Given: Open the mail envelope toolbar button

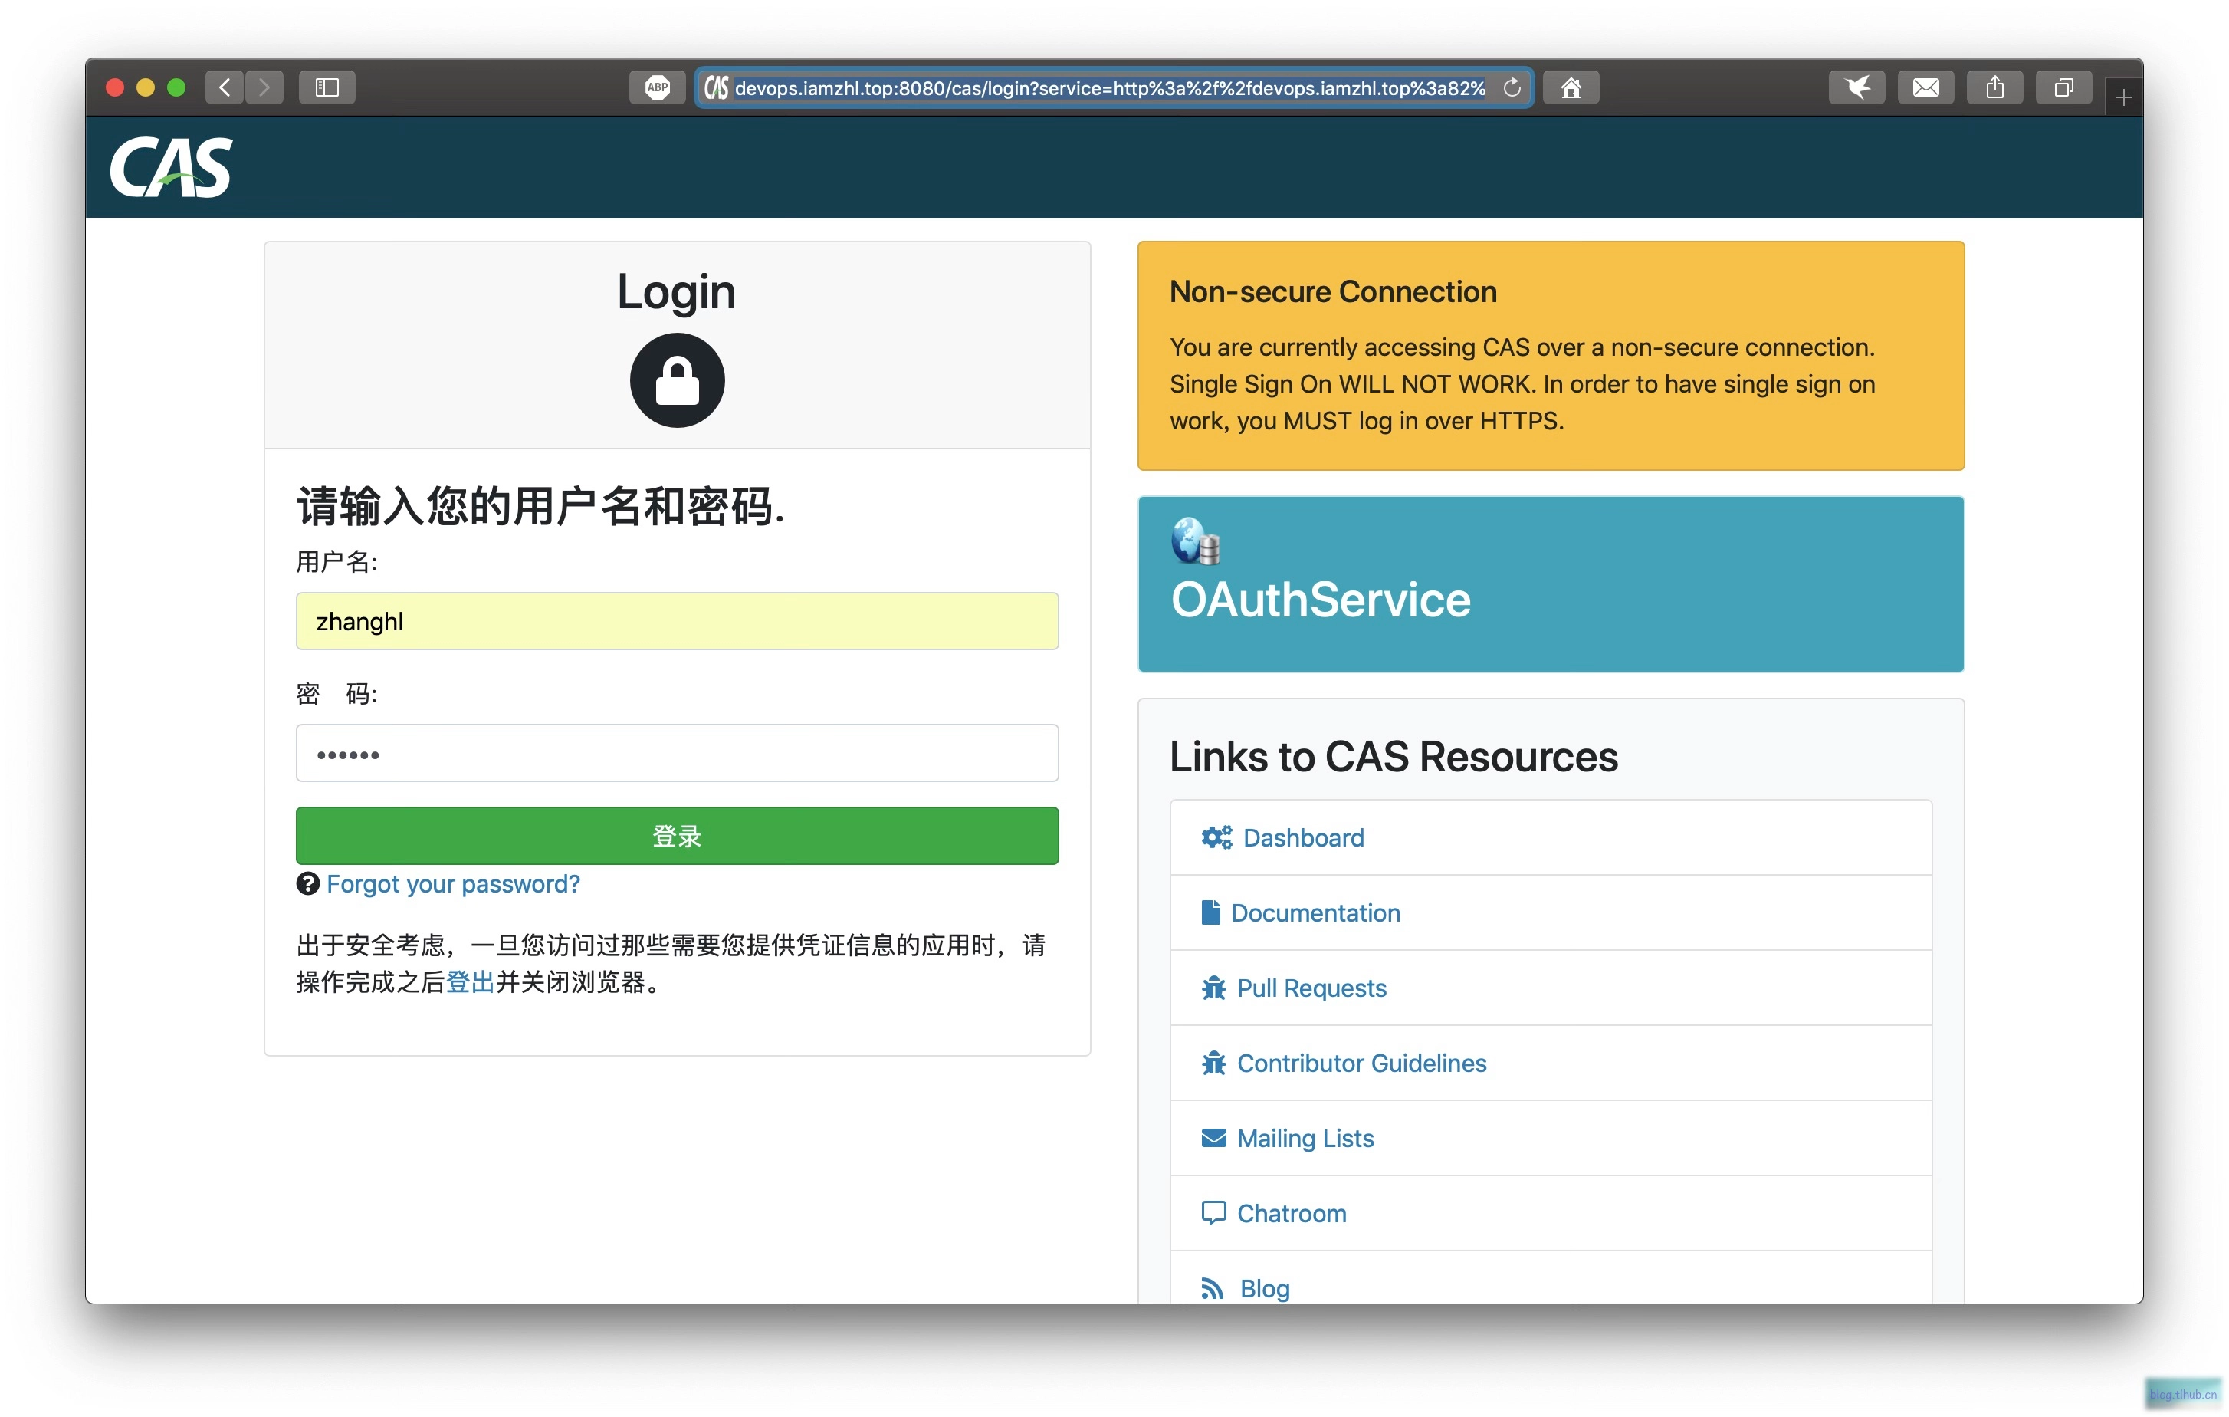Looking at the screenshot, I should coord(1925,87).
